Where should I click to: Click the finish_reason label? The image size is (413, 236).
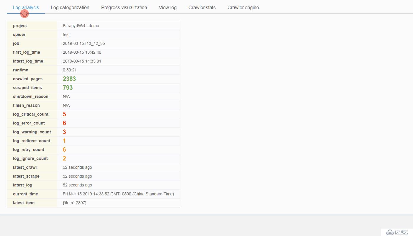26,105
